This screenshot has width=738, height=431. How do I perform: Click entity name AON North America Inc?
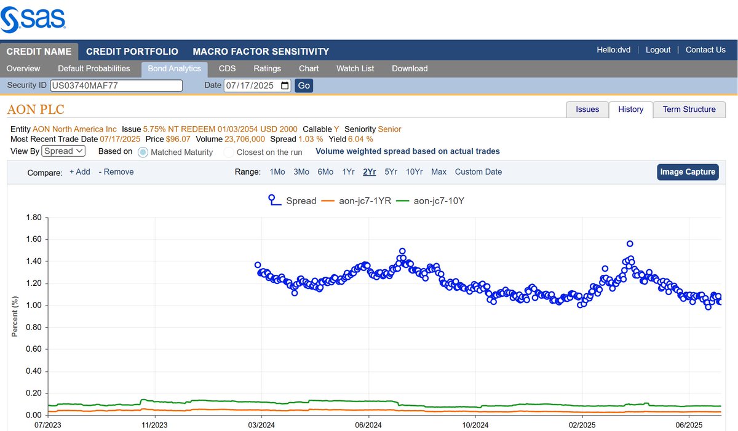click(74, 129)
